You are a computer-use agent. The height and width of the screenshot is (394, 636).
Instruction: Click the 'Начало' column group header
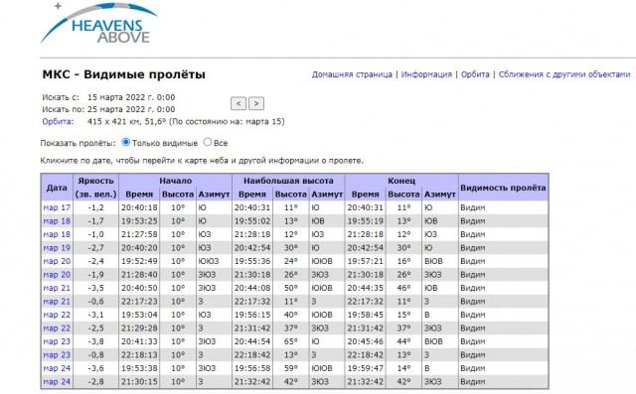pyautogui.click(x=175, y=181)
